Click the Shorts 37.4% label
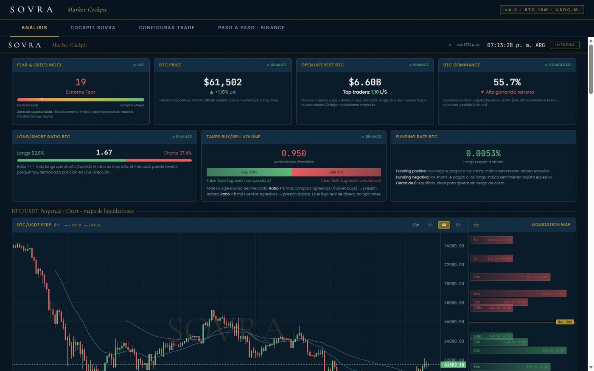The width and height of the screenshot is (594, 371). point(178,153)
